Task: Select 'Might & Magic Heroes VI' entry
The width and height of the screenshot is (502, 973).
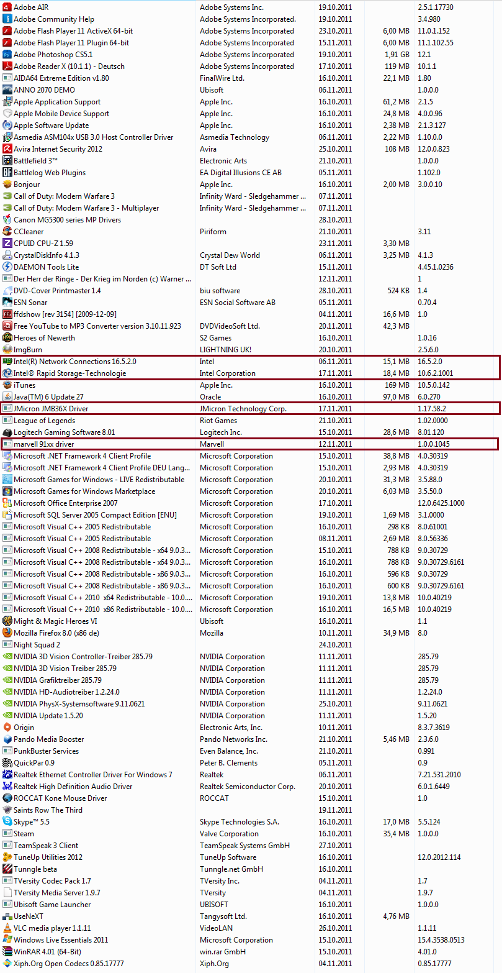Action: pos(55,621)
